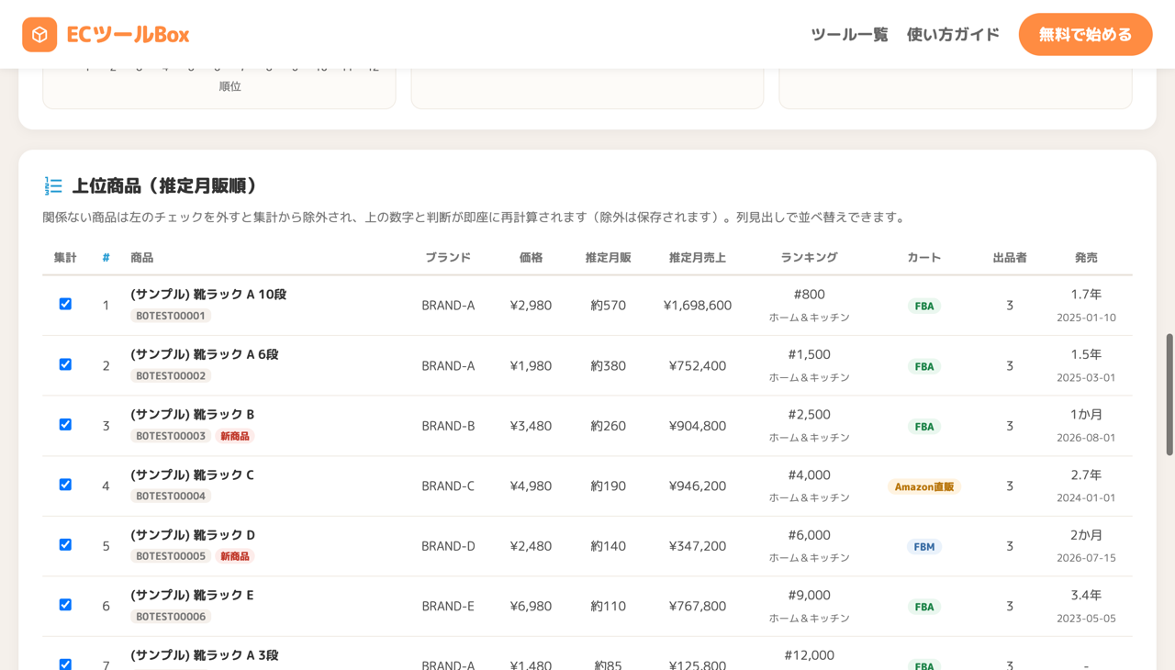Screen dimensions: 1175x670
Task: Sort table by カート column header
Action: (923, 258)
